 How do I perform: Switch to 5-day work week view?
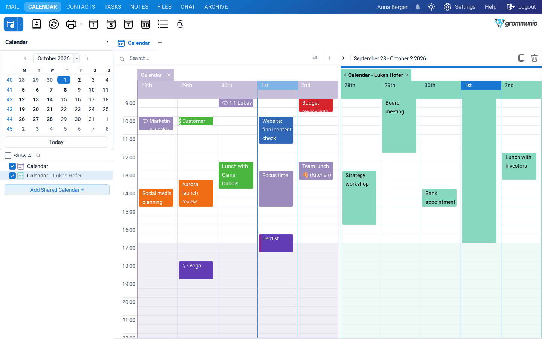(x=111, y=24)
